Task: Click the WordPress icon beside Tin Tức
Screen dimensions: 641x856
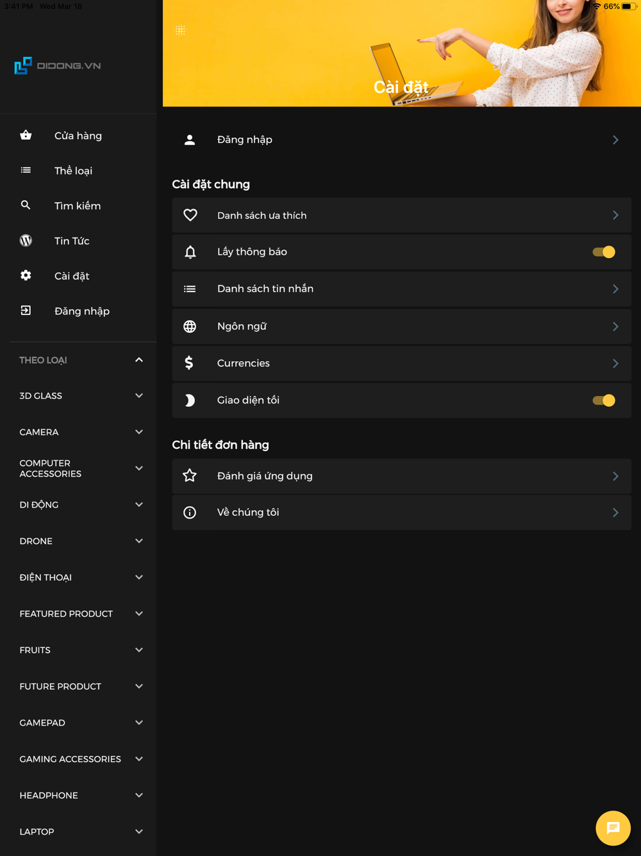Action: coord(26,241)
